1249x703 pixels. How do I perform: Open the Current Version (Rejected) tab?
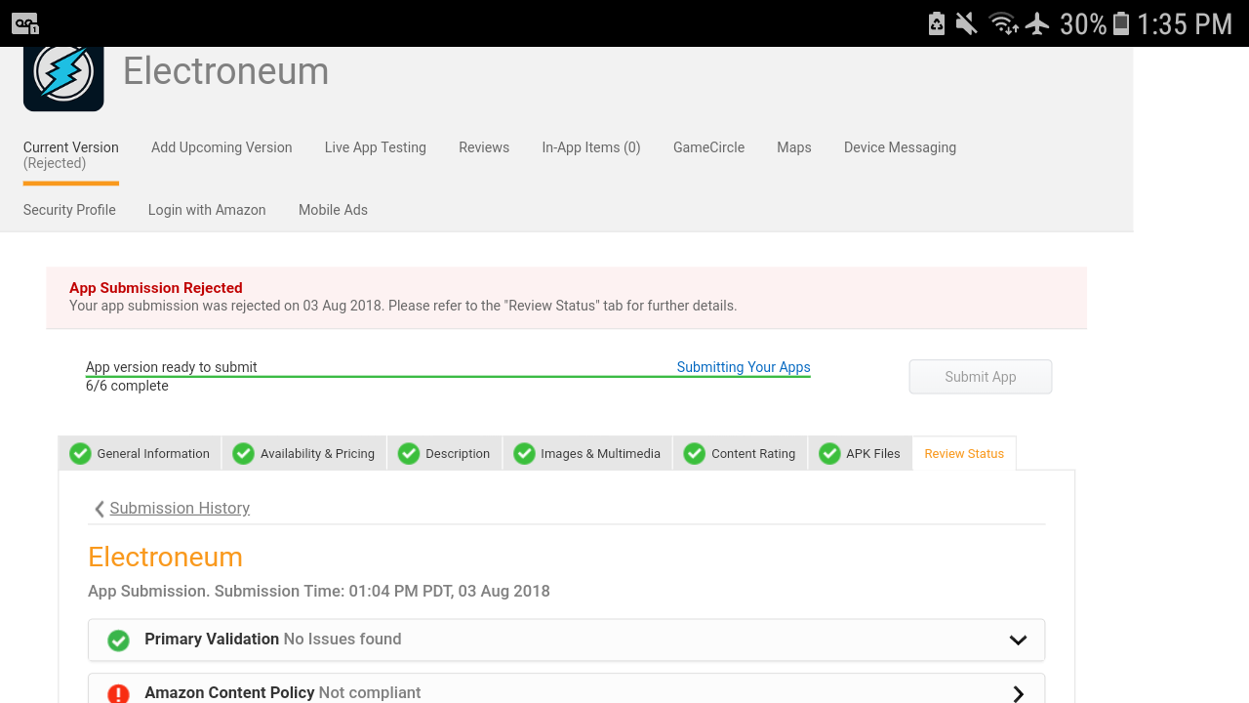[x=71, y=155]
